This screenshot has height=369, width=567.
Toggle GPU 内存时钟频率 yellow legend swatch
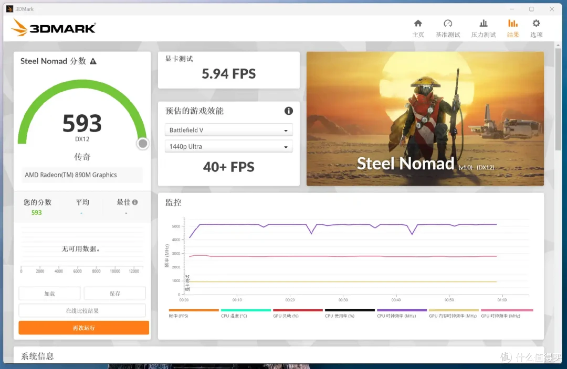tap(454, 310)
